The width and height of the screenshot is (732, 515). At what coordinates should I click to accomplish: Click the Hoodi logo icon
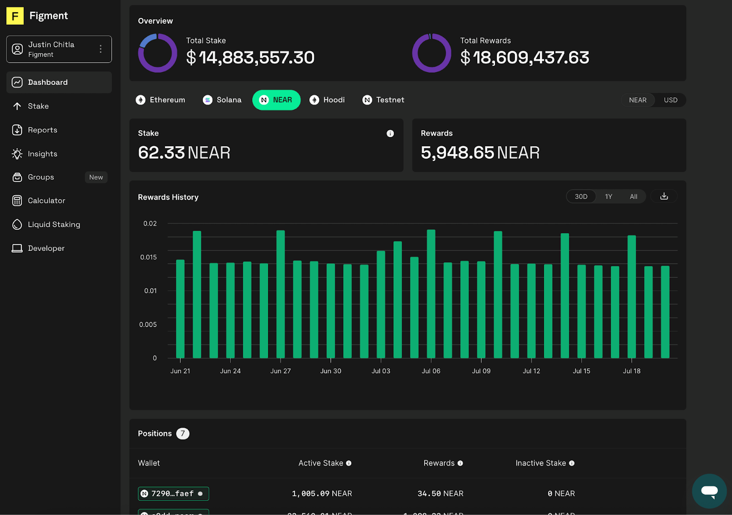click(x=314, y=100)
